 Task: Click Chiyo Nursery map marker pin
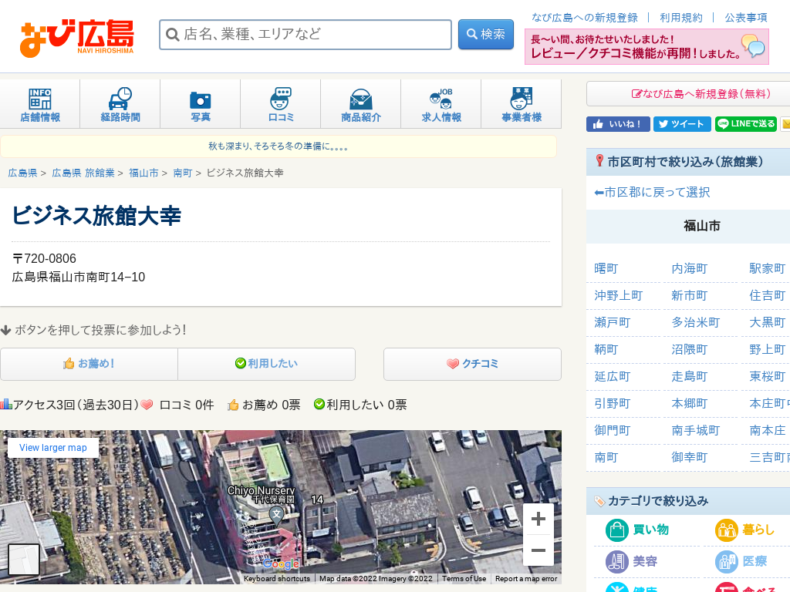tap(276, 515)
